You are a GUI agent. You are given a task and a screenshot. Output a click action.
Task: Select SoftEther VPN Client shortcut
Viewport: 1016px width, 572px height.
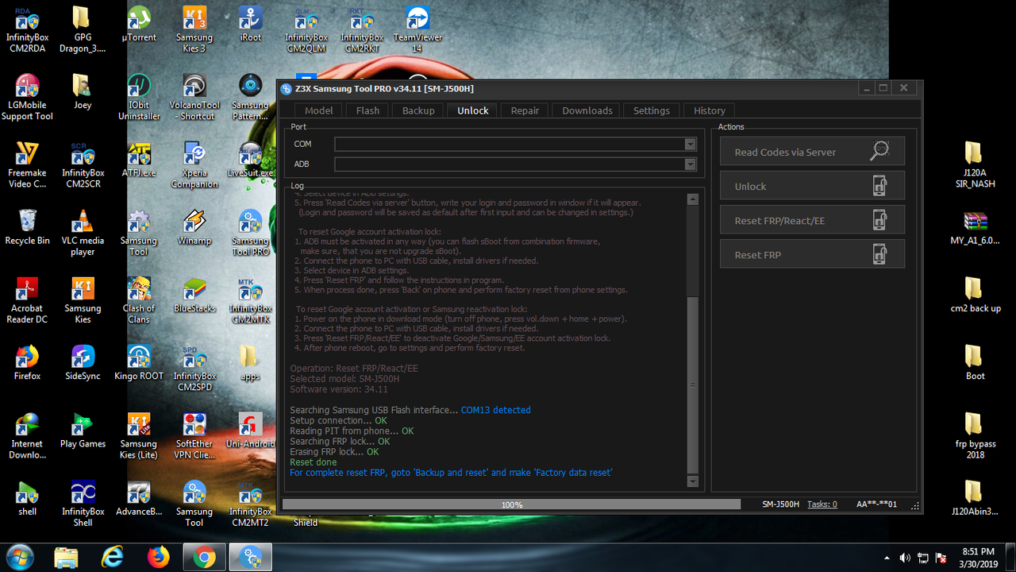[194, 436]
